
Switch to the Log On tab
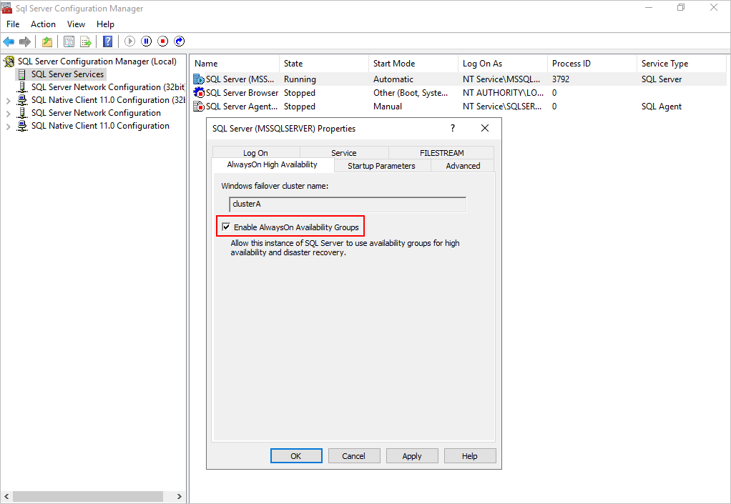(x=255, y=153)
